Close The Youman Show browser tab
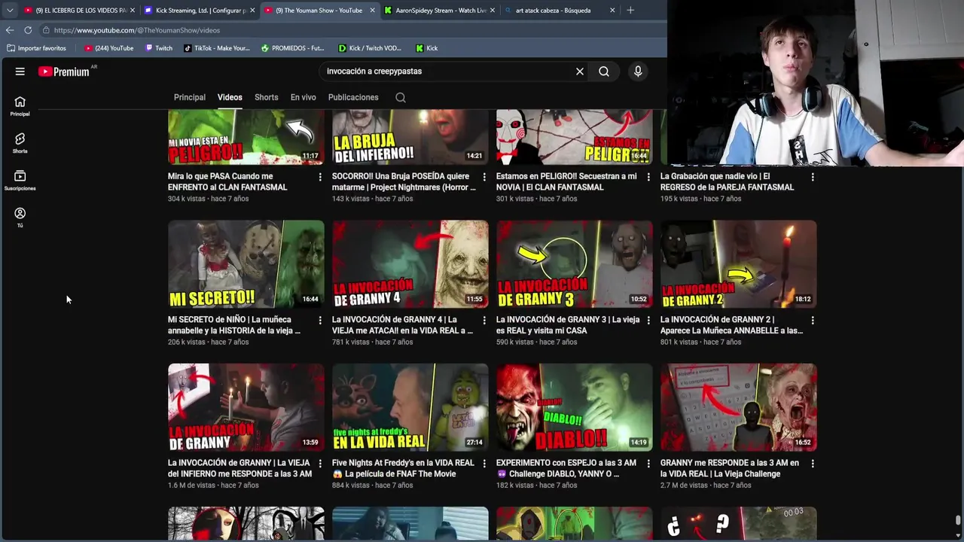 (x=372, y=11)
